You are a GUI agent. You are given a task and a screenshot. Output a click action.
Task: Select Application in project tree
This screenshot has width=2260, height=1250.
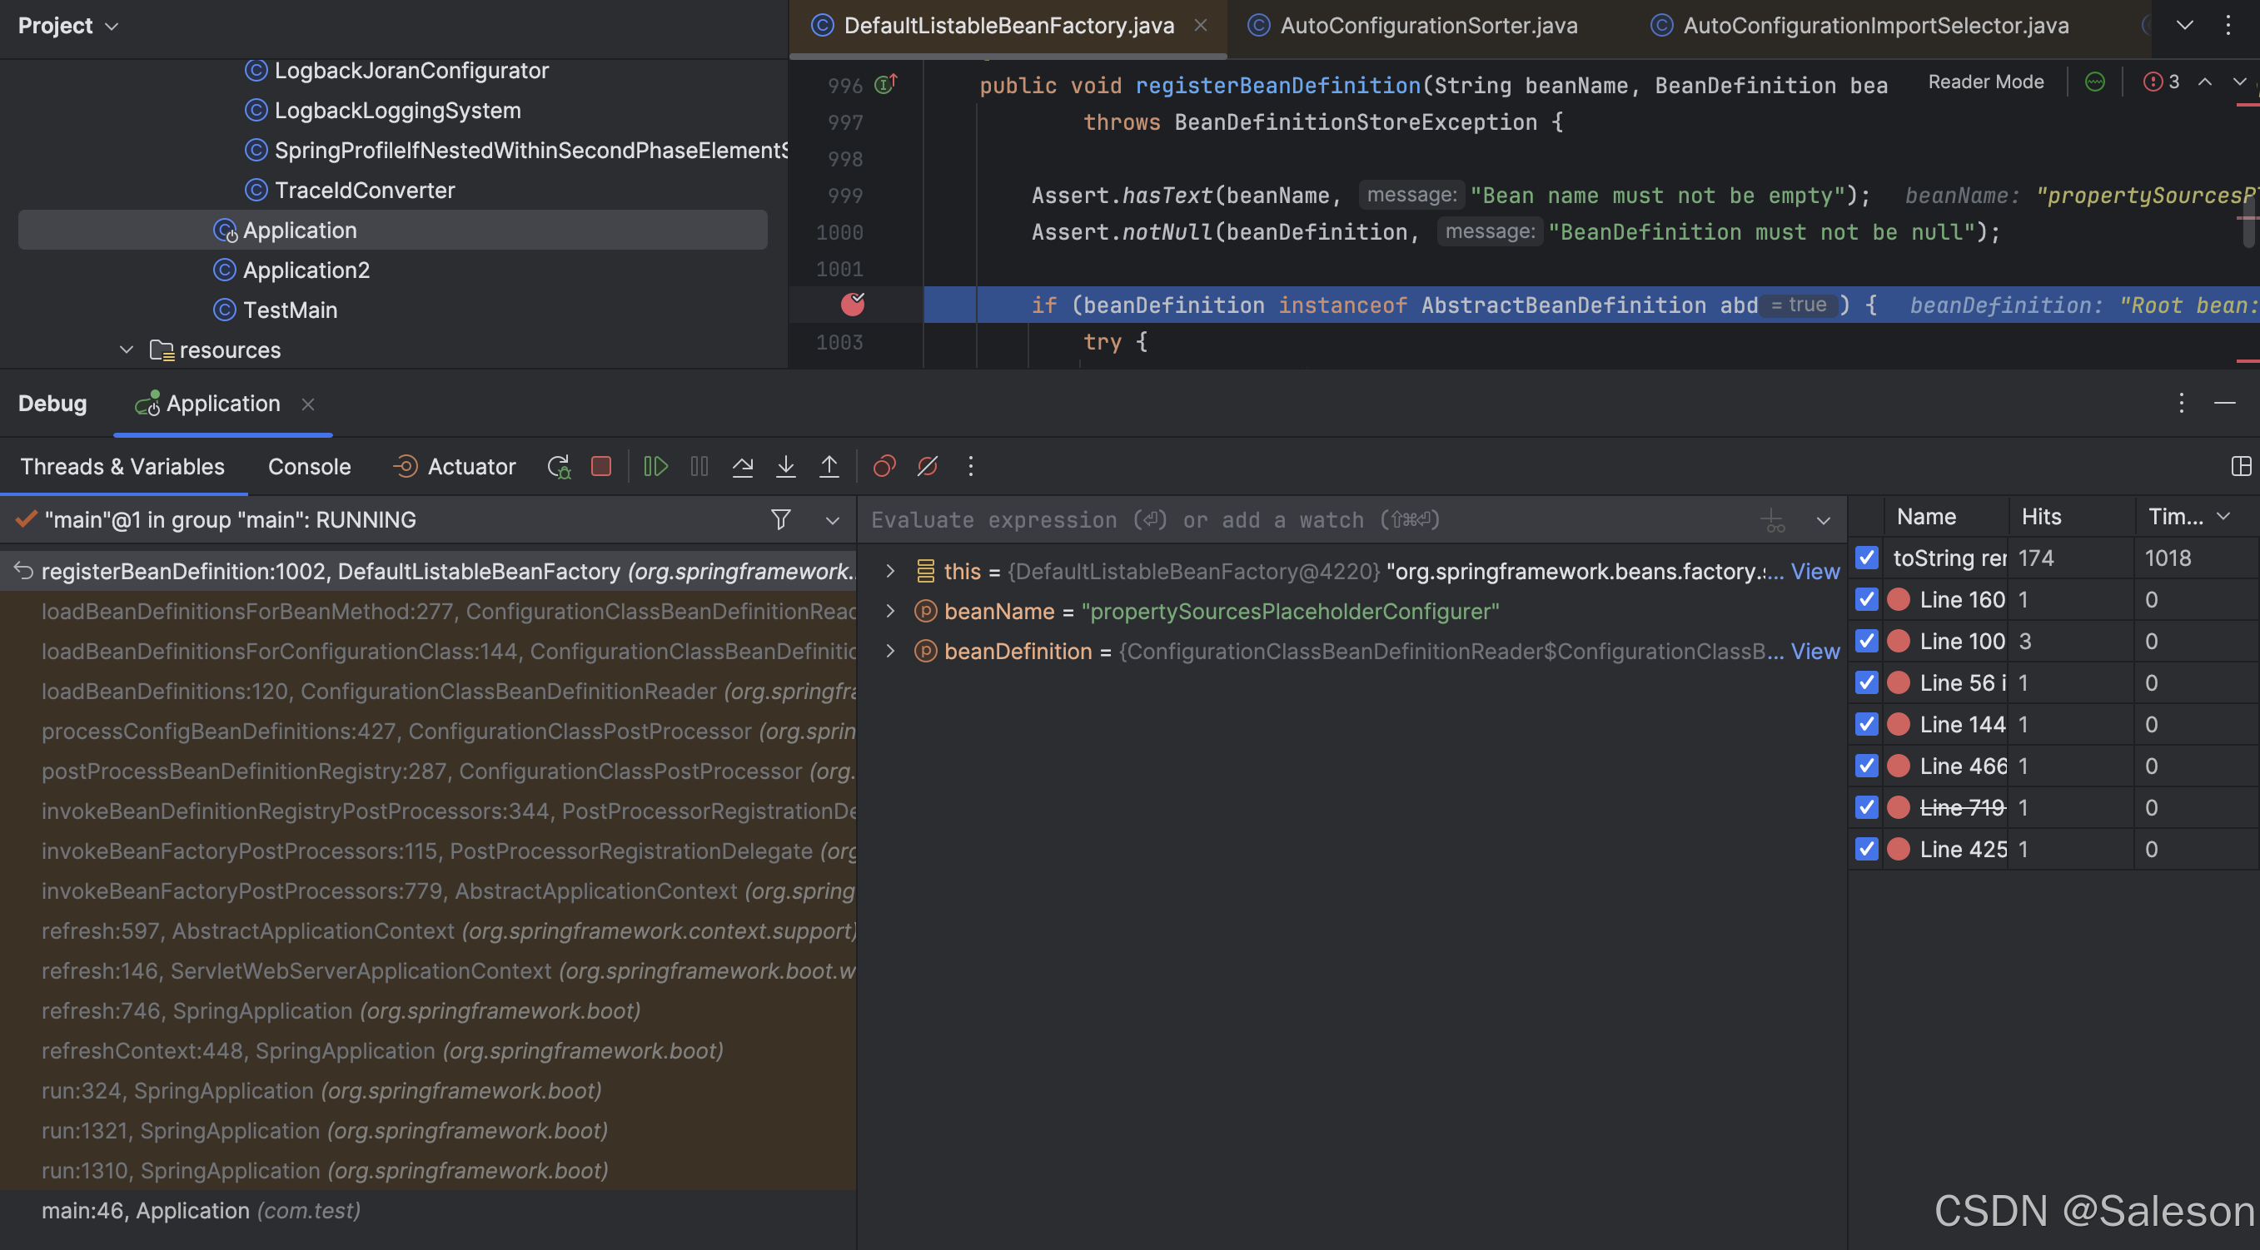[299, 230]
